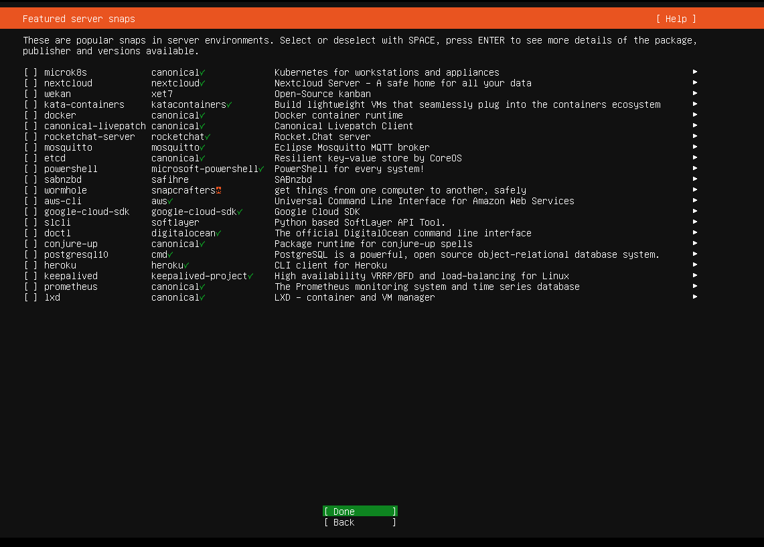Tick the mosquitto snap checkbox

(31, 147)
